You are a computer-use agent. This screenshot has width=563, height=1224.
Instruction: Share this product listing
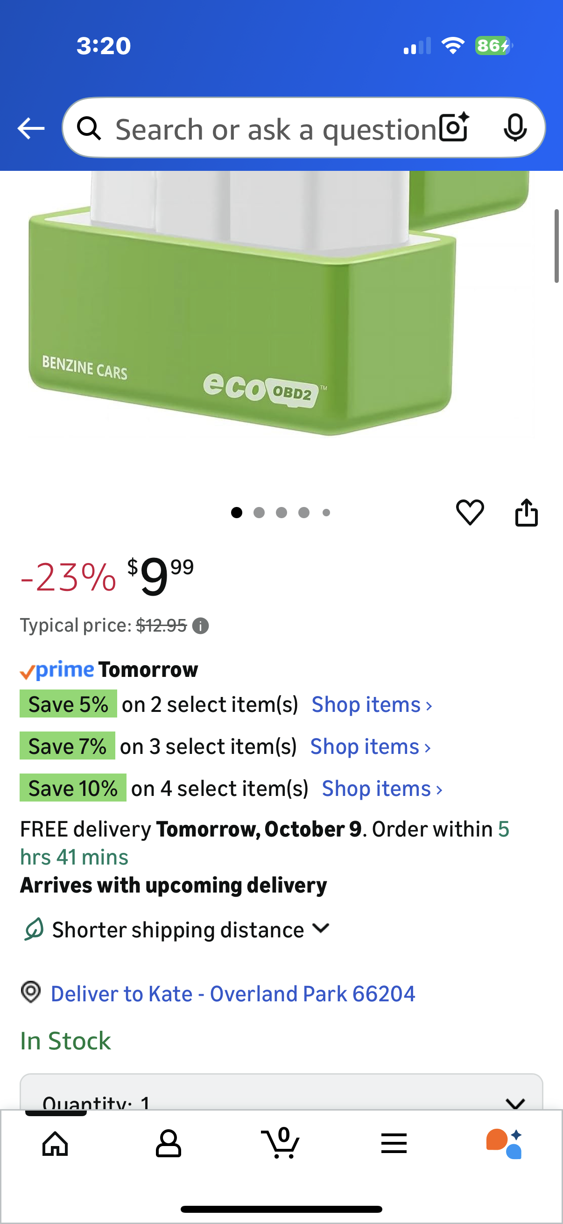point(527,512)
